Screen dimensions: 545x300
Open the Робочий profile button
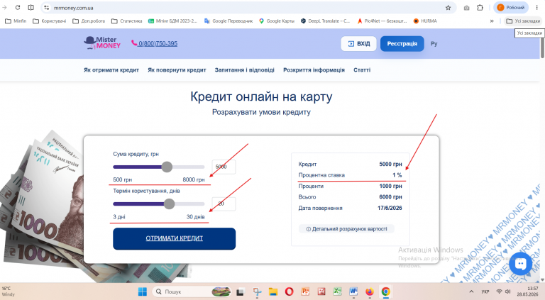(x=511, y=8)
